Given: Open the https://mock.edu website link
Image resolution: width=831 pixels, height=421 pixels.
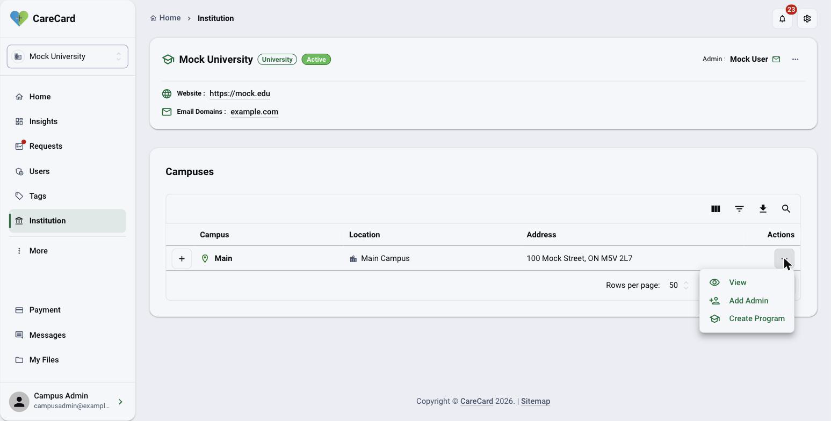Looking at the screenshot, I should point(240,93).
